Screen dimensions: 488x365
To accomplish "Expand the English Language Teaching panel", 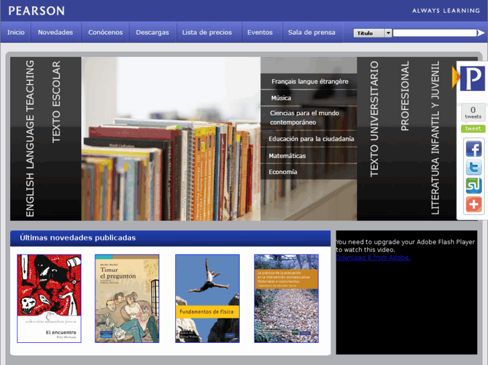I will 30,139.
